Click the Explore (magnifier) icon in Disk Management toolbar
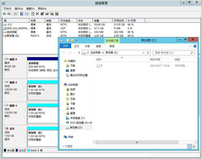This screenshot has width=202, height=159. (52, 14)
